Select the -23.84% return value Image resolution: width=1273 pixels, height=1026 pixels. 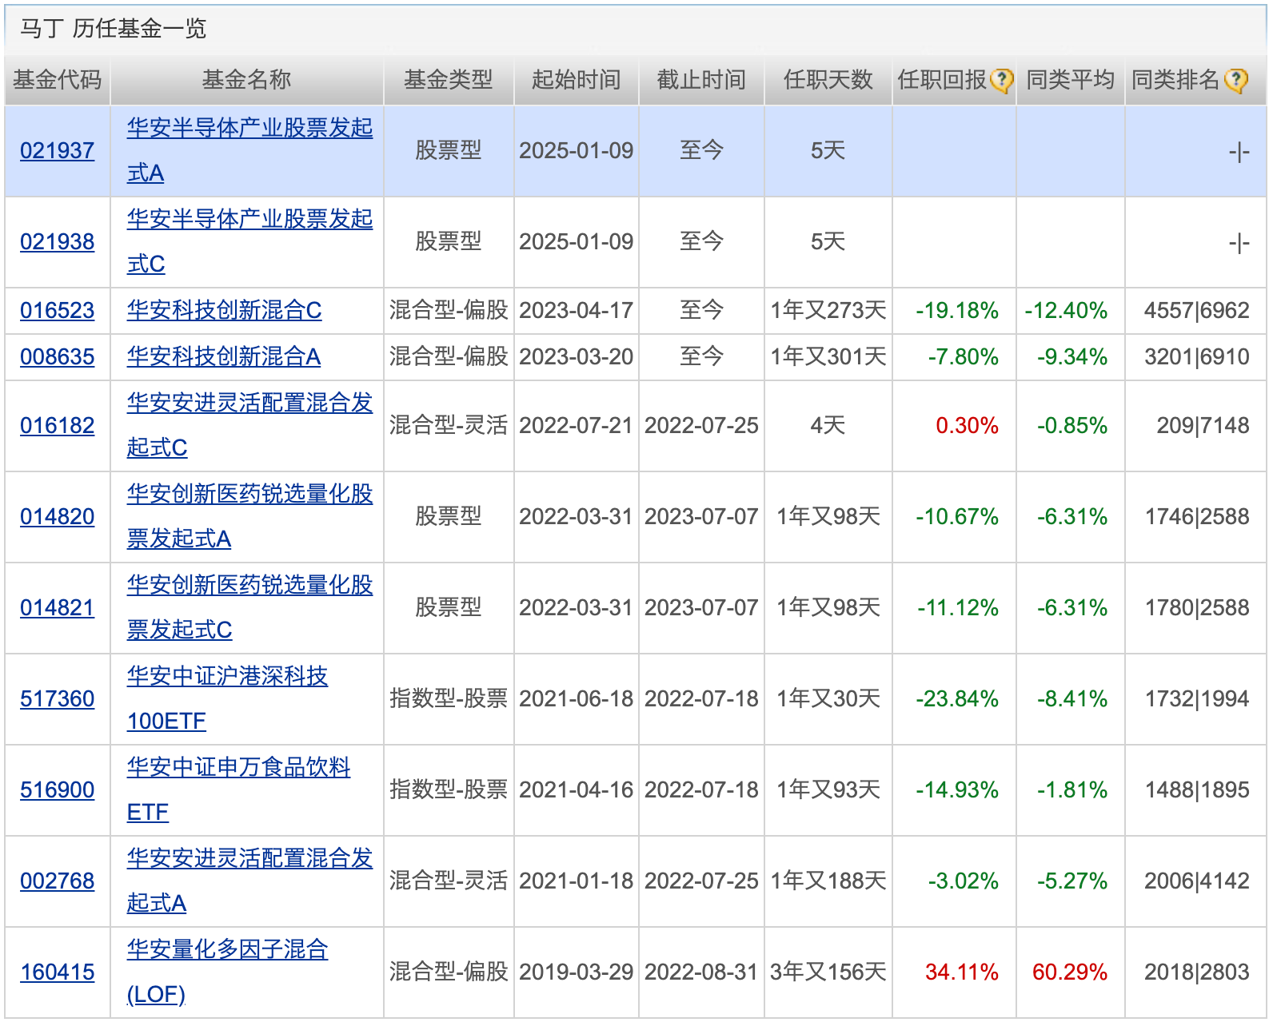957,699
